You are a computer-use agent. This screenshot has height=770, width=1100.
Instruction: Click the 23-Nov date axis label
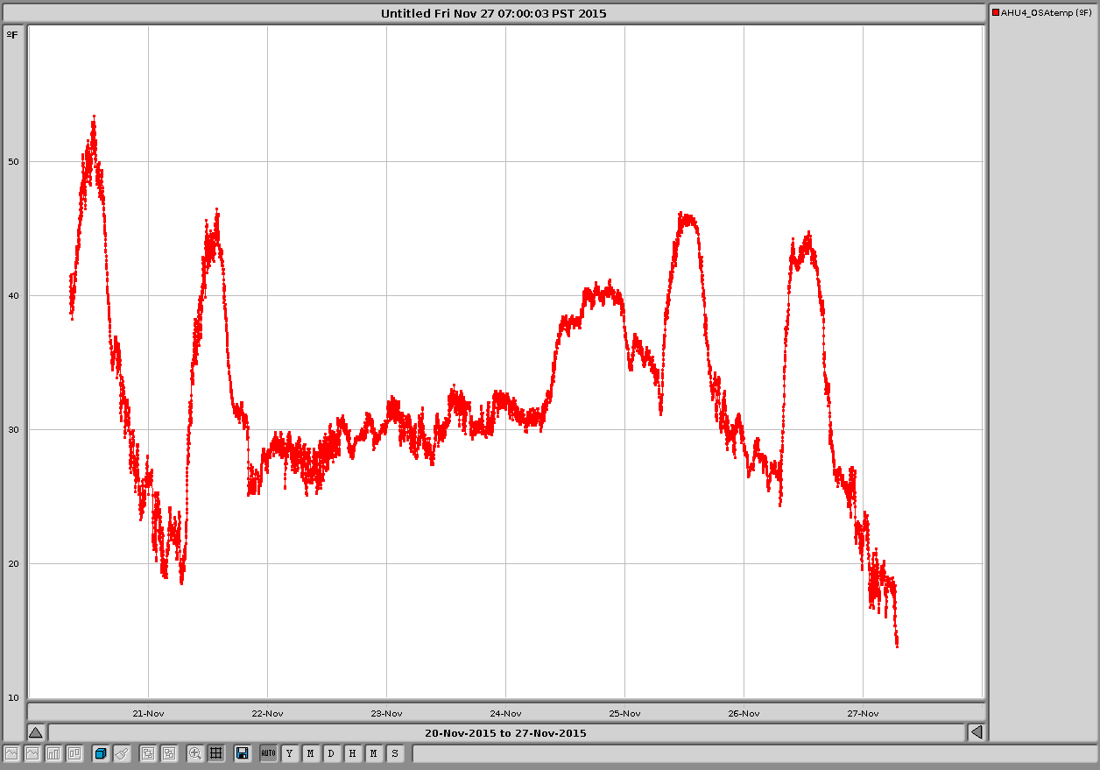click(386, 713)
